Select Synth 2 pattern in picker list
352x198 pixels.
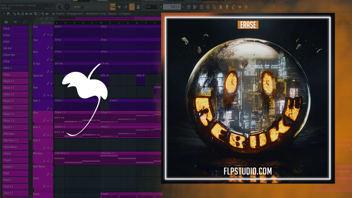point(15,167)
